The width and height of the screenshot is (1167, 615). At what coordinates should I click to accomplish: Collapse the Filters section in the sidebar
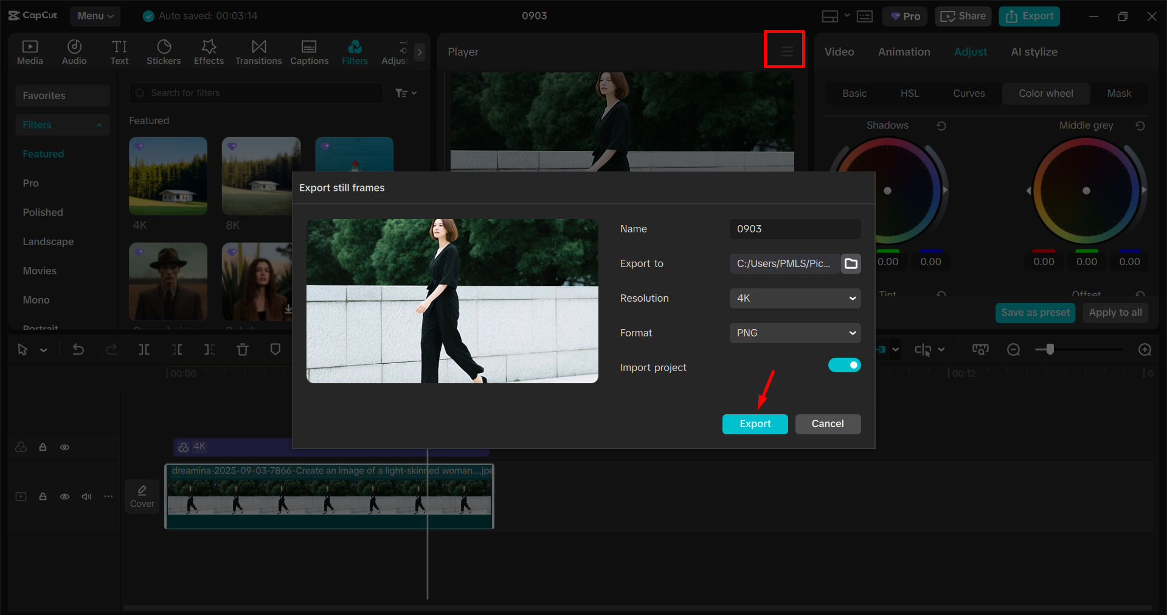point(99,125)
